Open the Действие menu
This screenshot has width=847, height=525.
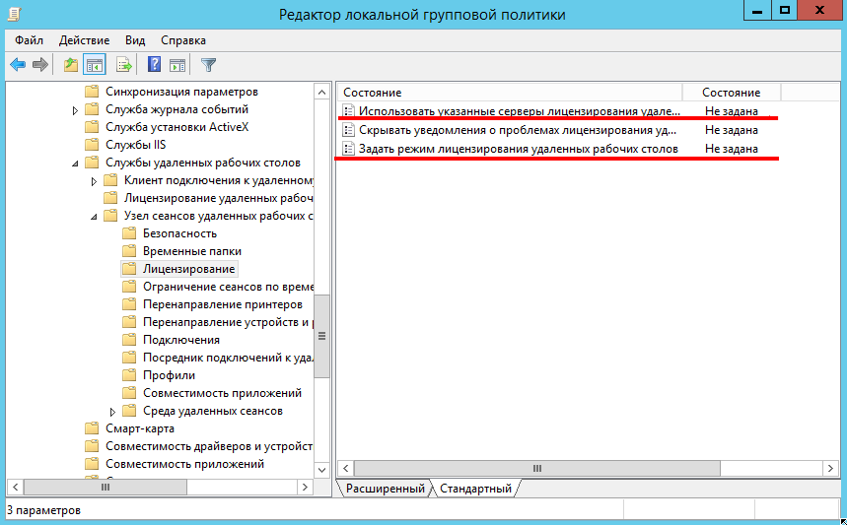(x=84, y=40)
